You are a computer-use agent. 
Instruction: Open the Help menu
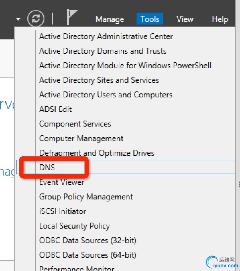pyautogui.click(x=220, y=19)
